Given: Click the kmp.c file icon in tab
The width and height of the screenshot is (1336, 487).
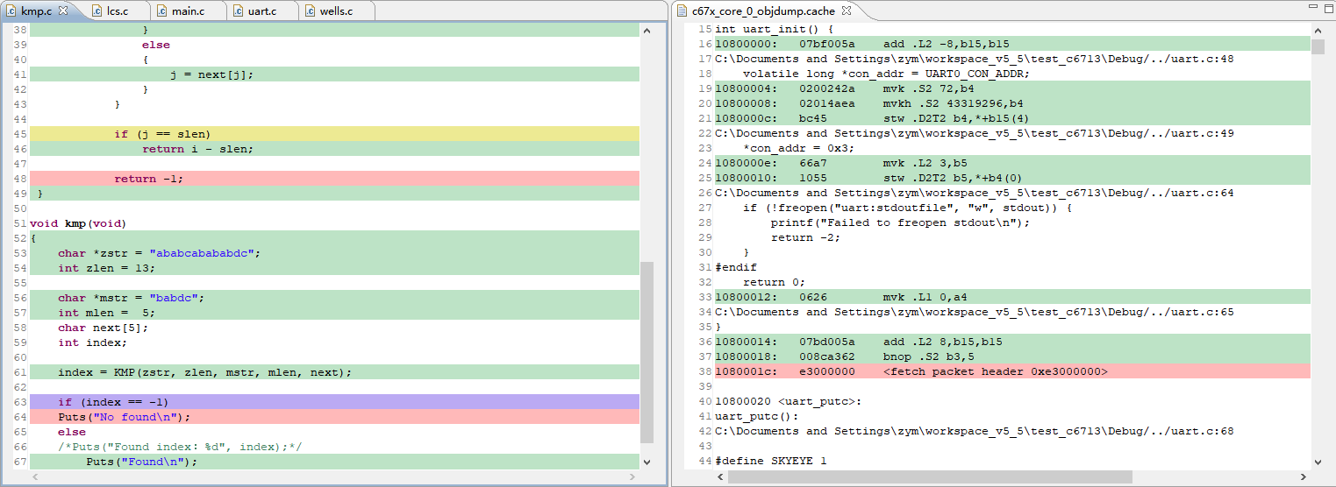Looking at the screenshot, I should click(11, 11).
